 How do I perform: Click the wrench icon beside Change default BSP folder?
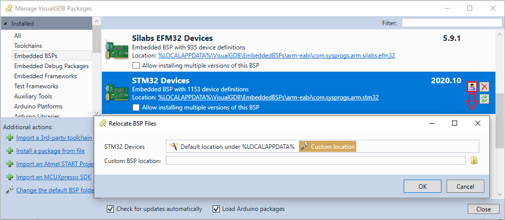click(x=10, y=190)
